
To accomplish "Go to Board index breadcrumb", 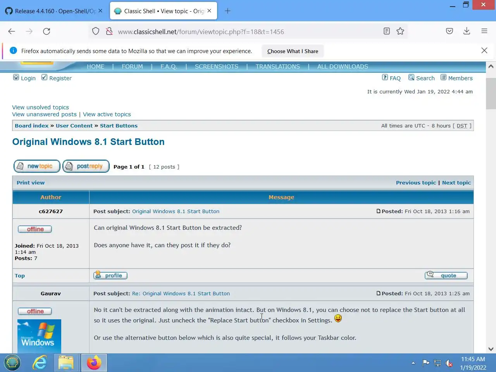I will (x=31, y=126).
